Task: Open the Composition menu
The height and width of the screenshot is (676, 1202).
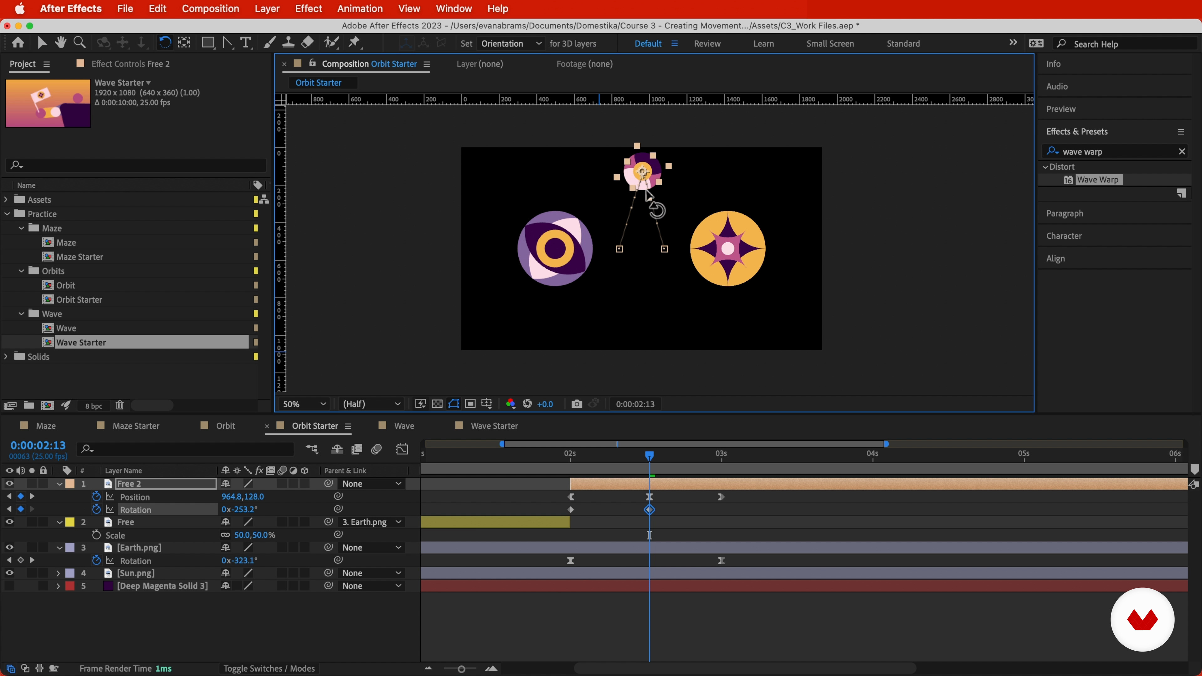Action: [210, 9]
